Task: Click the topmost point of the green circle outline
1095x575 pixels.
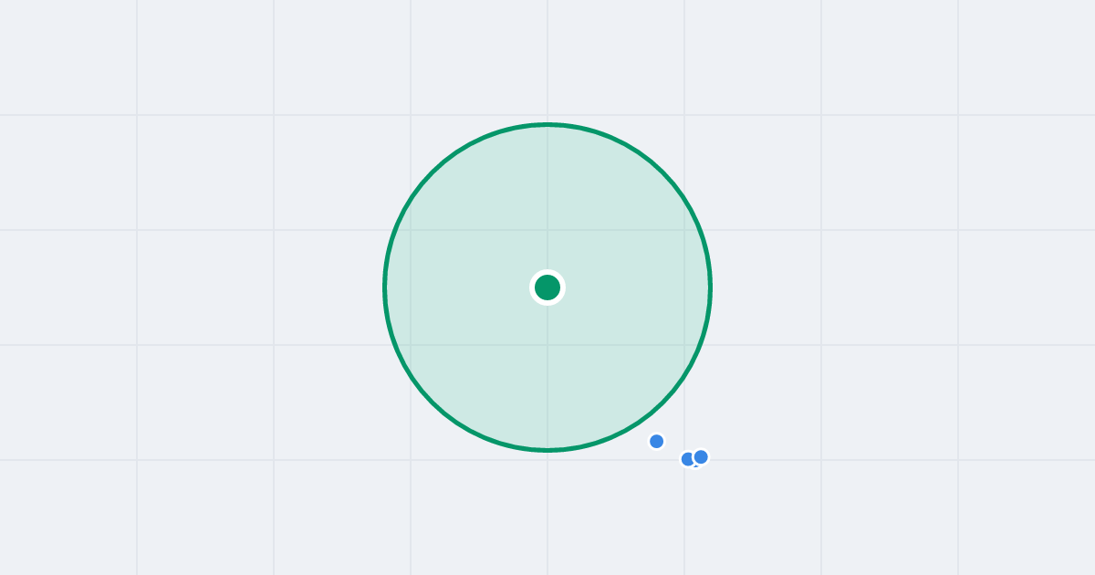Action: [x=547, y=124]
